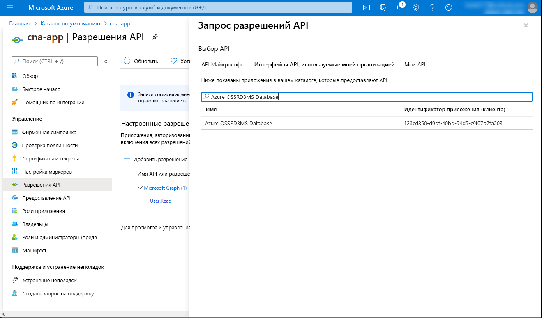542x318 pixels.
Task: Open the notifications bell
Action: point(399,7)
